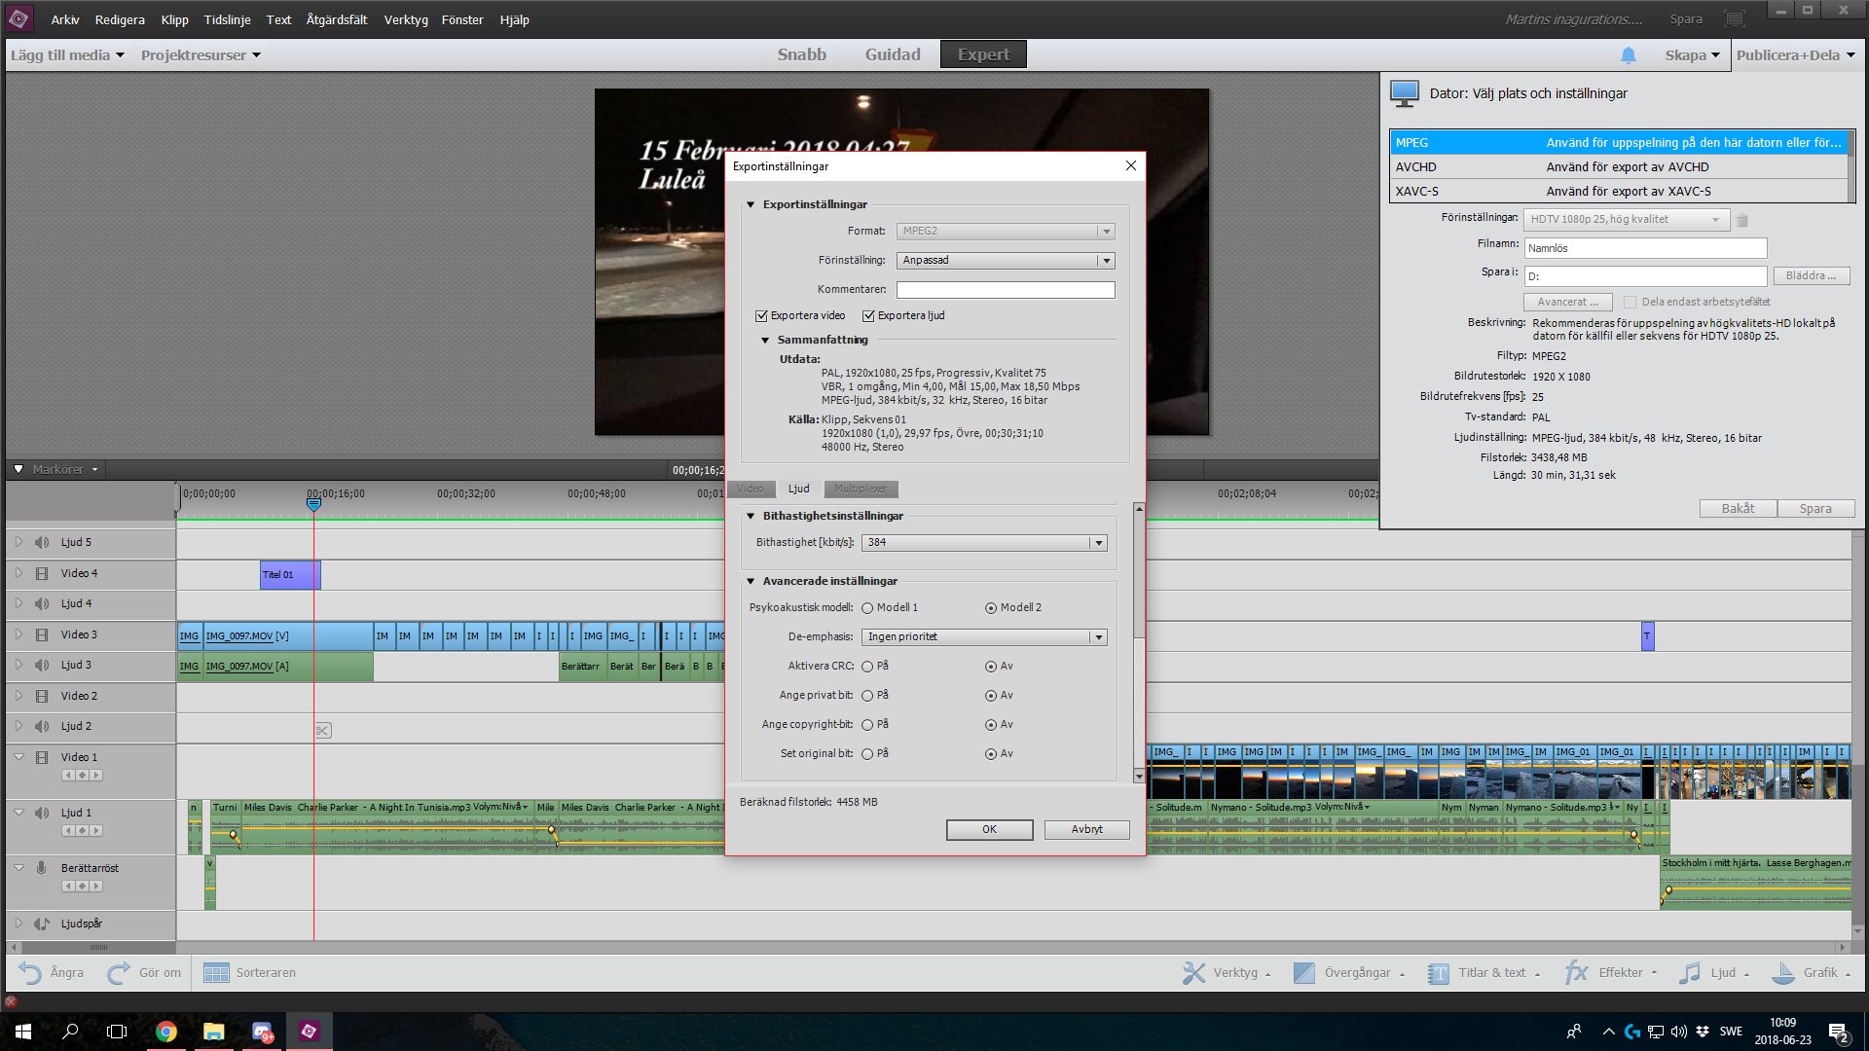1869x1051 pixels.
Task: Click the Filnamn input field
Action: coord(1645,248)
